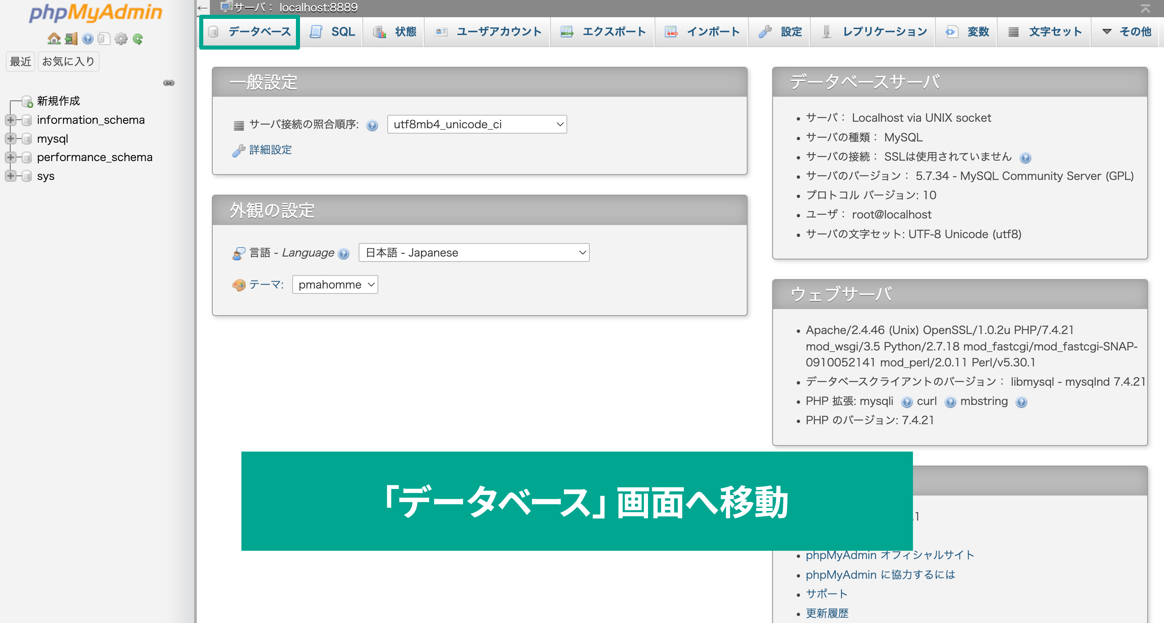Click help icon beside 言語 - Language

pos(343,254)
